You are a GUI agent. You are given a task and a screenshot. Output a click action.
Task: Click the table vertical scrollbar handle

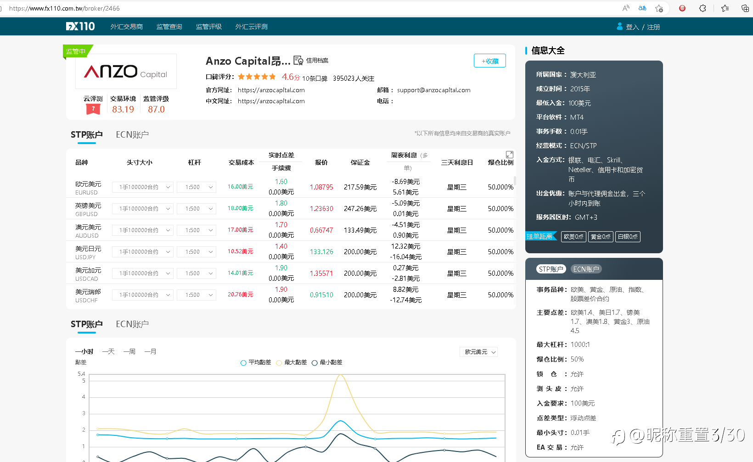pyautogui.click(x=515, y=180)
